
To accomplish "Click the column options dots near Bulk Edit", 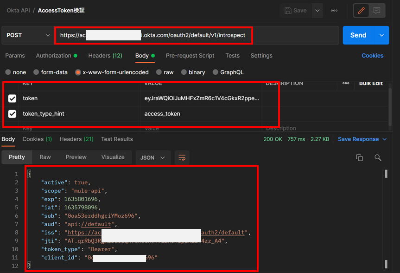I will pos(346,83).
